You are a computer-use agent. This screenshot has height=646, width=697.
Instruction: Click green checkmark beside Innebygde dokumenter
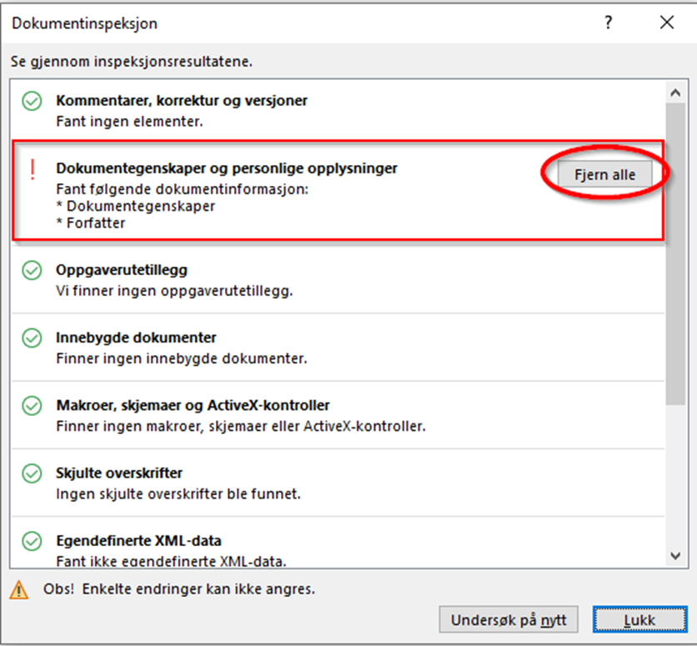(x=32, y=338)
